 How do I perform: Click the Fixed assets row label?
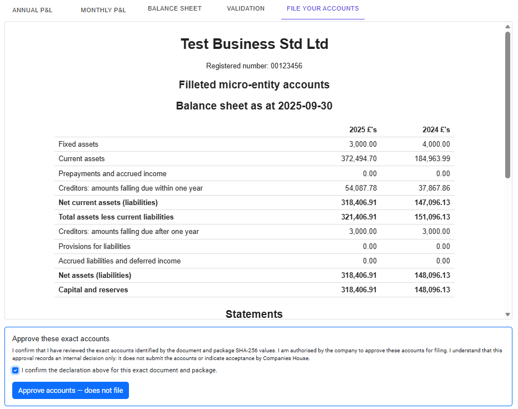78,144
